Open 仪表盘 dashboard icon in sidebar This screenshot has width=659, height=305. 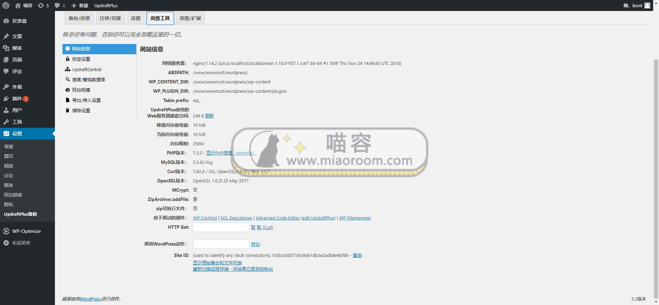(x=6, y=21)
